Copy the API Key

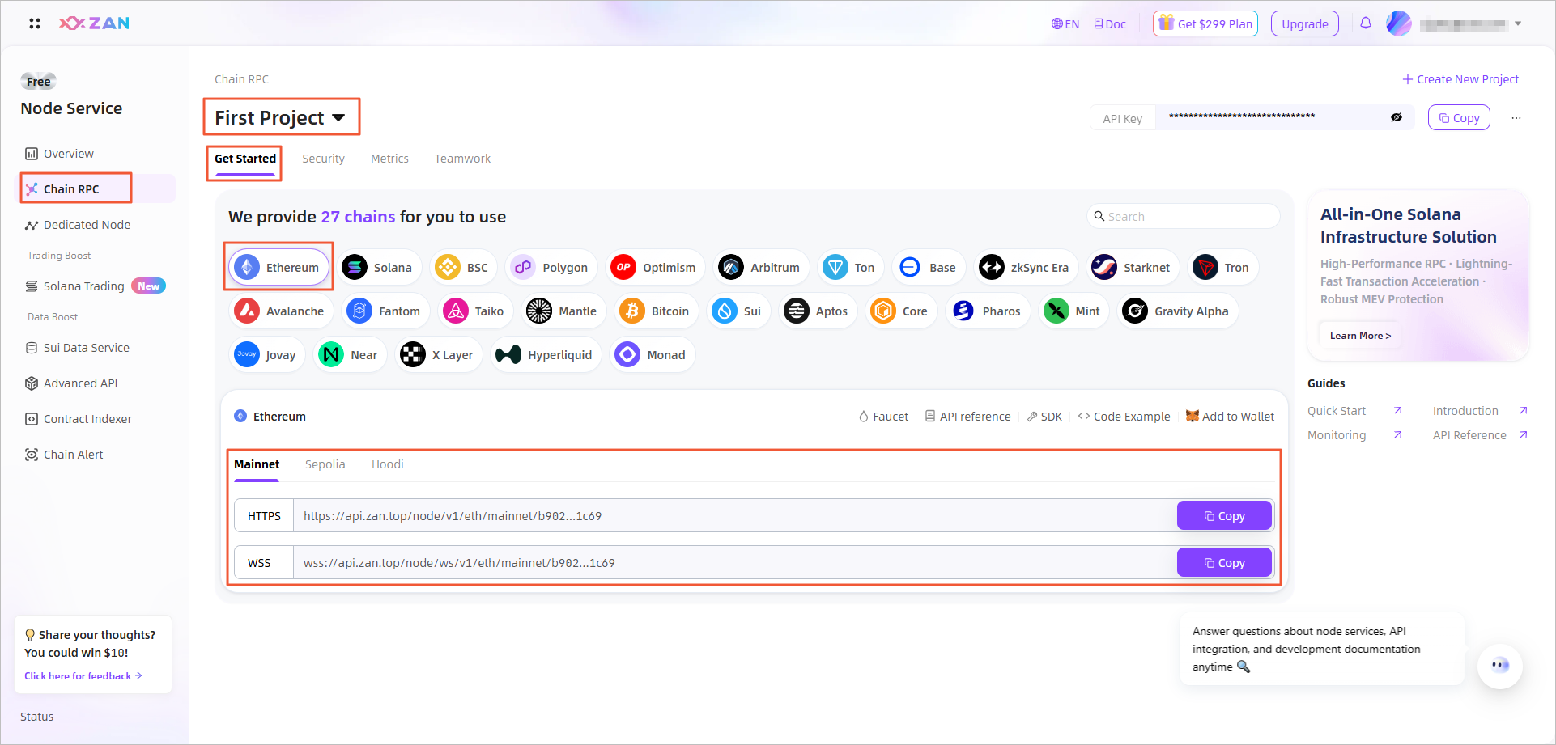pyautogui.click(x=1459, y=117)
